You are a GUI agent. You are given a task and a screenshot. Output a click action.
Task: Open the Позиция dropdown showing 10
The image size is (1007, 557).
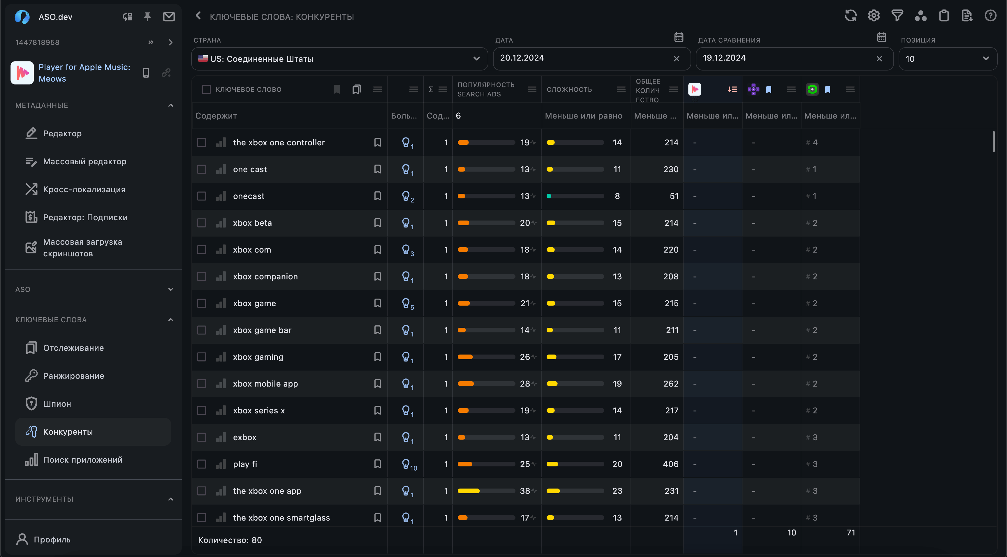[x=948, y=59]
